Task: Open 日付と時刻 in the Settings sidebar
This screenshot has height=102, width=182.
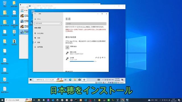Action: point(39,33)
